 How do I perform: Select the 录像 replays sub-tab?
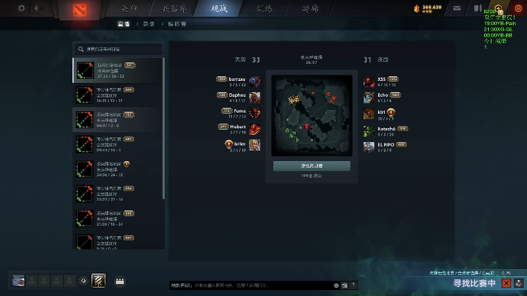point(149,24)
